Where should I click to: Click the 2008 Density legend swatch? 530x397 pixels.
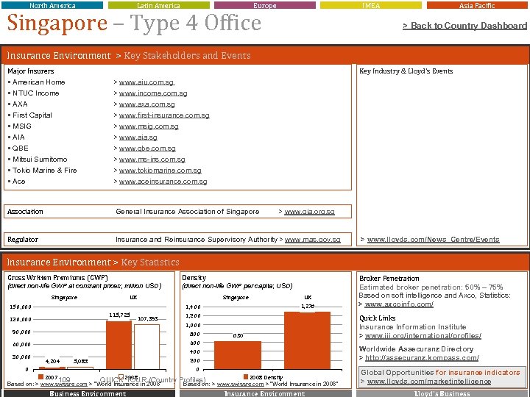click(x=246, y=376)
